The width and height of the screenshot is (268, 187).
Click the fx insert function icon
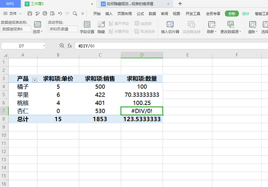(x=70, y=45)
